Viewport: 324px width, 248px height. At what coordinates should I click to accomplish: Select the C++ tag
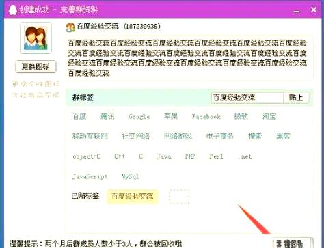coord(120,156)
